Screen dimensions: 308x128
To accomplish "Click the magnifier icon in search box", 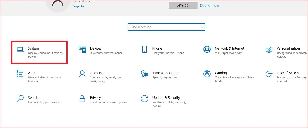I will tap(202, 27).
